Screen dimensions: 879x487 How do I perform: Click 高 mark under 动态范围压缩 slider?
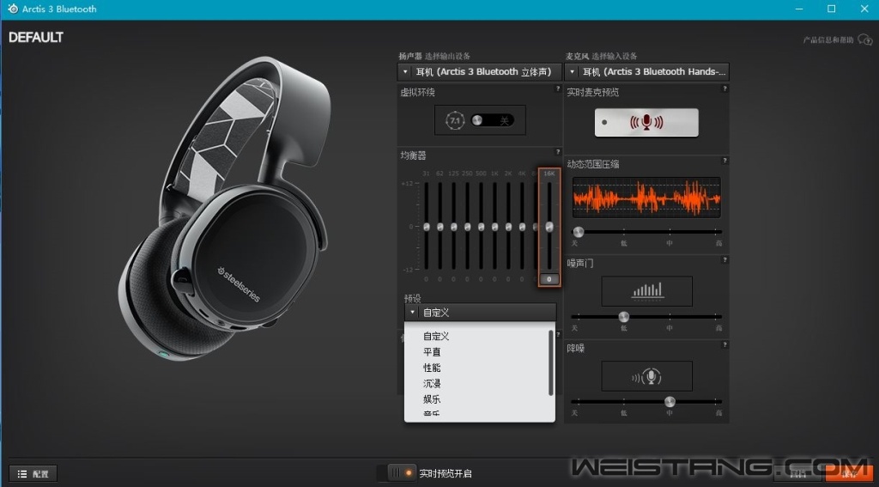[x=718, y=243]
